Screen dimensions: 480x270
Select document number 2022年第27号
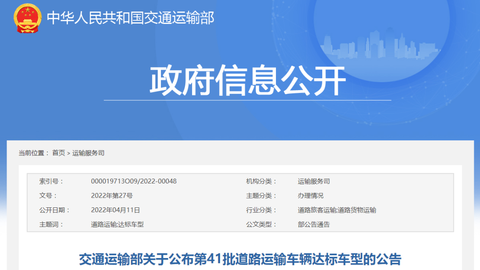[x=112, y=196]
